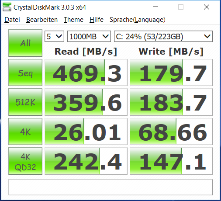
Task: Run all benchmarks with the All button
Action: [x=25, y=43]
